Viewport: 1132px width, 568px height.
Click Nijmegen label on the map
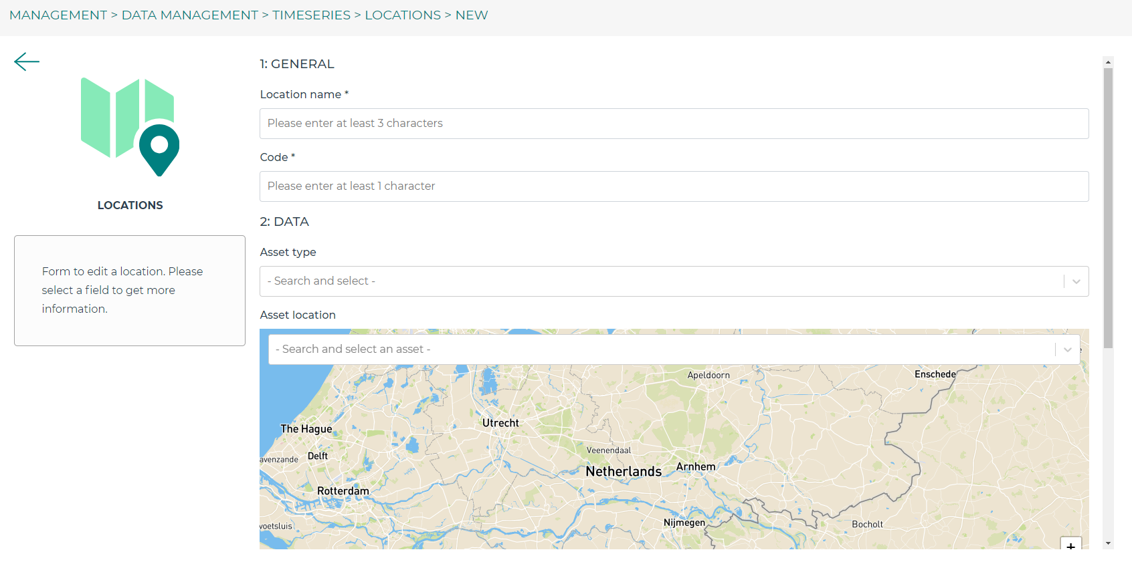coord(684,523)
